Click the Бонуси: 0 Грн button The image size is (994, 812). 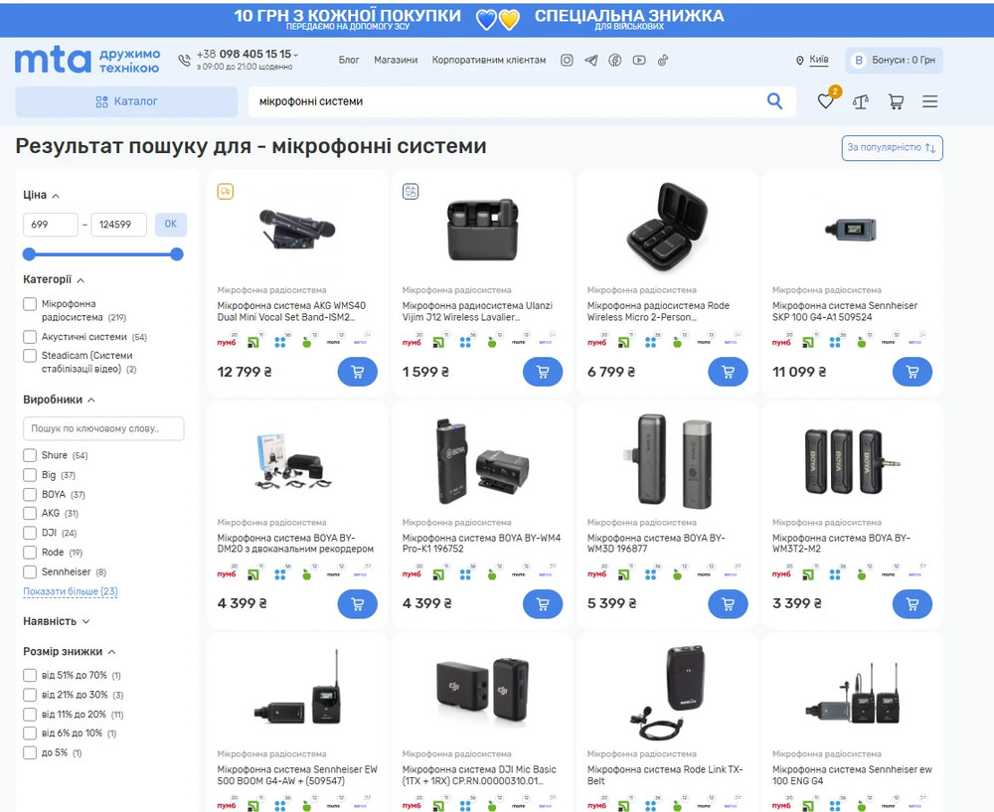[x=894, y=61]
